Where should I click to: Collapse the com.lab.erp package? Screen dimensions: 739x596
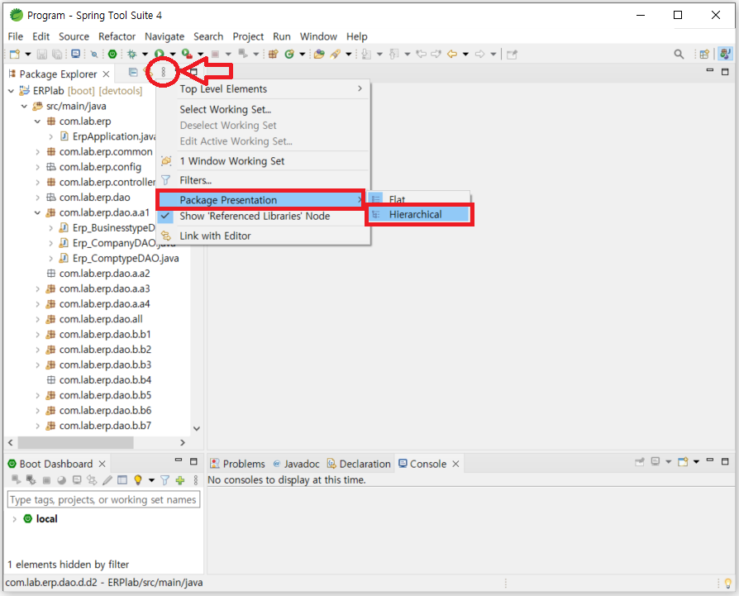pos(37,122)
